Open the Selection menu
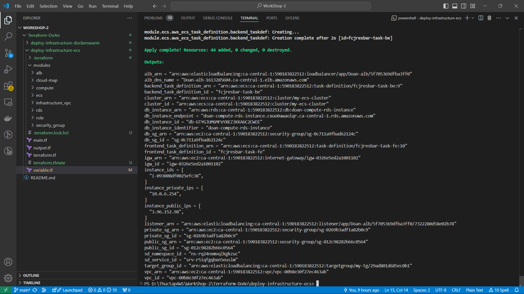Image resolution: width=524 pixels, height=294 pixels. (x=48, y=6)
